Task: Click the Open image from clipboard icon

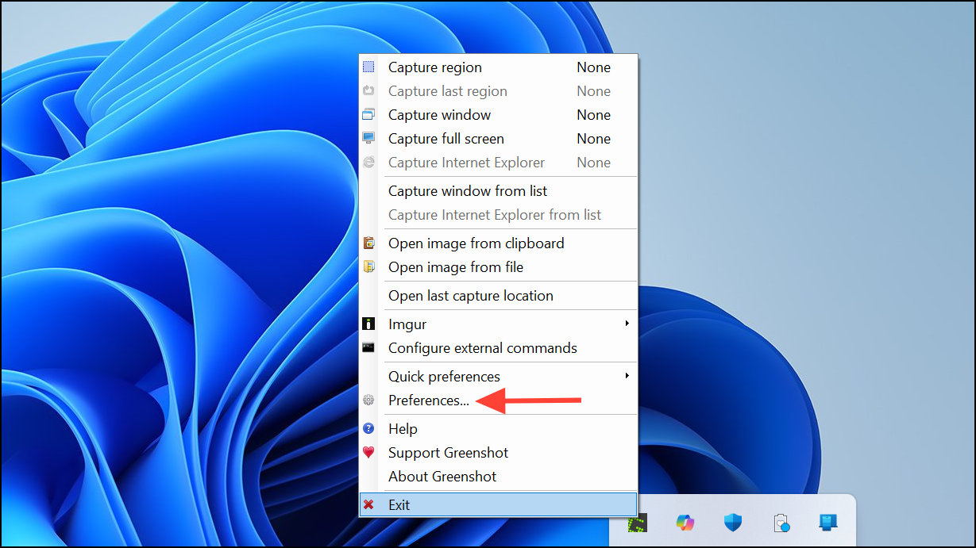Action: (368, 243)
